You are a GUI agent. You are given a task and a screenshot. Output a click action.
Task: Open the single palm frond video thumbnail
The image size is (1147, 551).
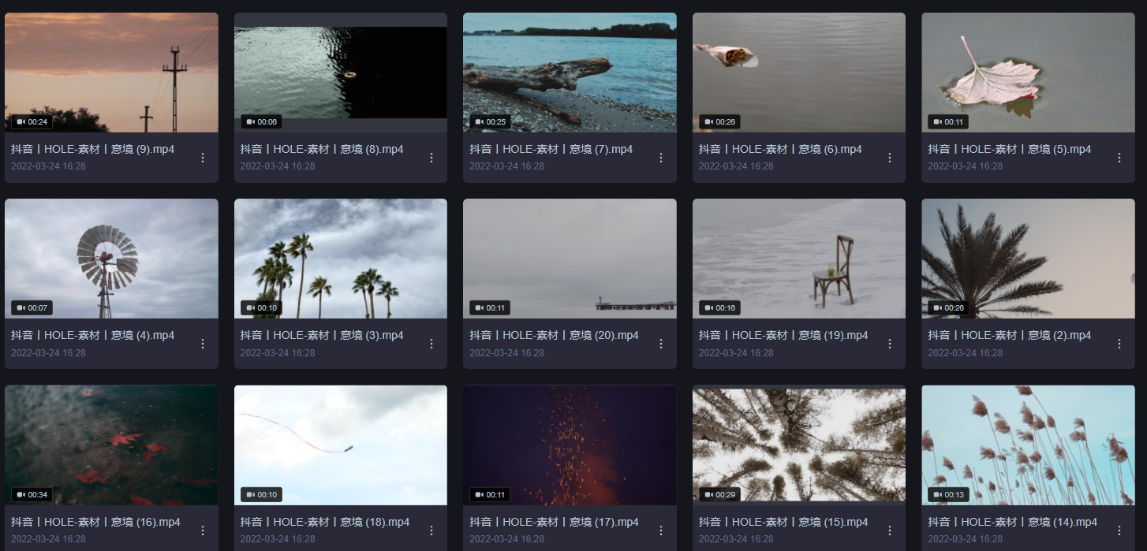coord(1028,259)
